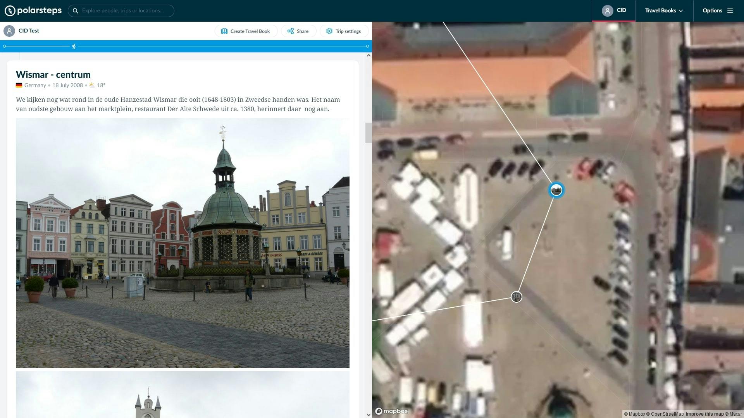Click the Improve this map link
The width and height of the screenshot is (744, 418).
coord(704,414)
